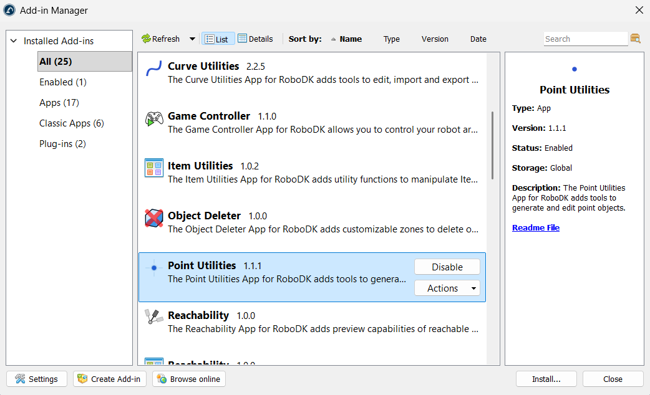This screenshot has height=395, width=650.
Task: Select the Apps (17) category
Action: coord(59,103)
